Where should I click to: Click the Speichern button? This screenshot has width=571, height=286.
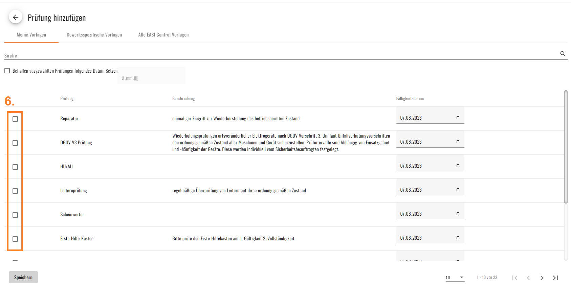click(23, 277)
